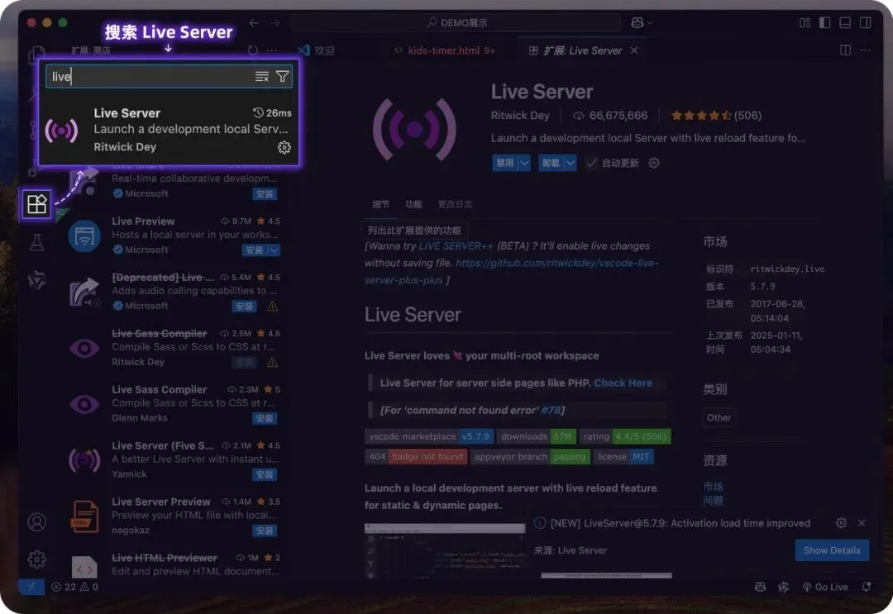
Task: Open the Copilot dropdown chevron in the title bar
Action: click(650, 23)
